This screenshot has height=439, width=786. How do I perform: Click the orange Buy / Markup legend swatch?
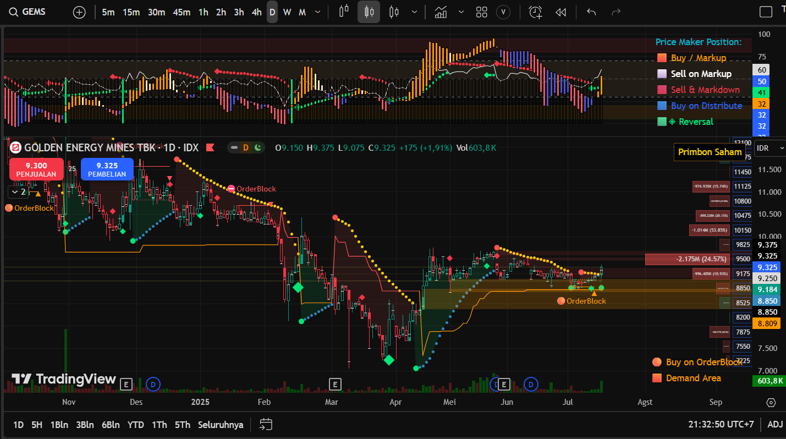point(661,58)
